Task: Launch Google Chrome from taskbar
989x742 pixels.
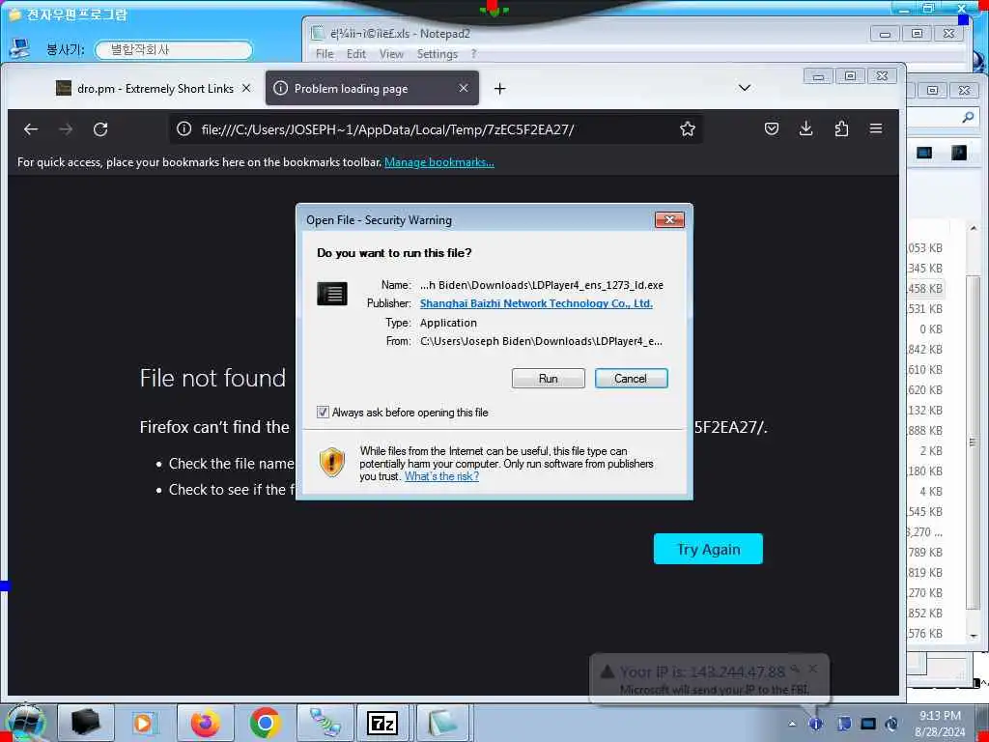Action: pos(265,723)
